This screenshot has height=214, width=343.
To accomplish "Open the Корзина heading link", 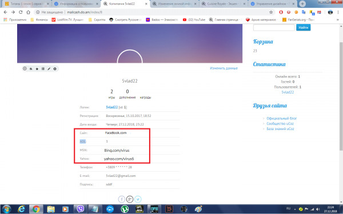I will [263, 42].
